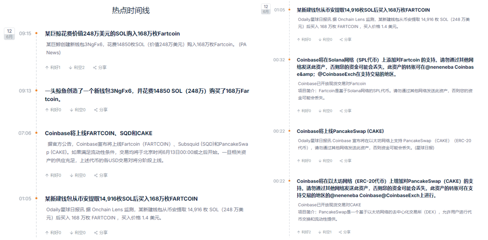Click the 09:15 timeline dot
Image resolution: width=488 pixels, height=240 pixels.
click(x=36, y=34)
